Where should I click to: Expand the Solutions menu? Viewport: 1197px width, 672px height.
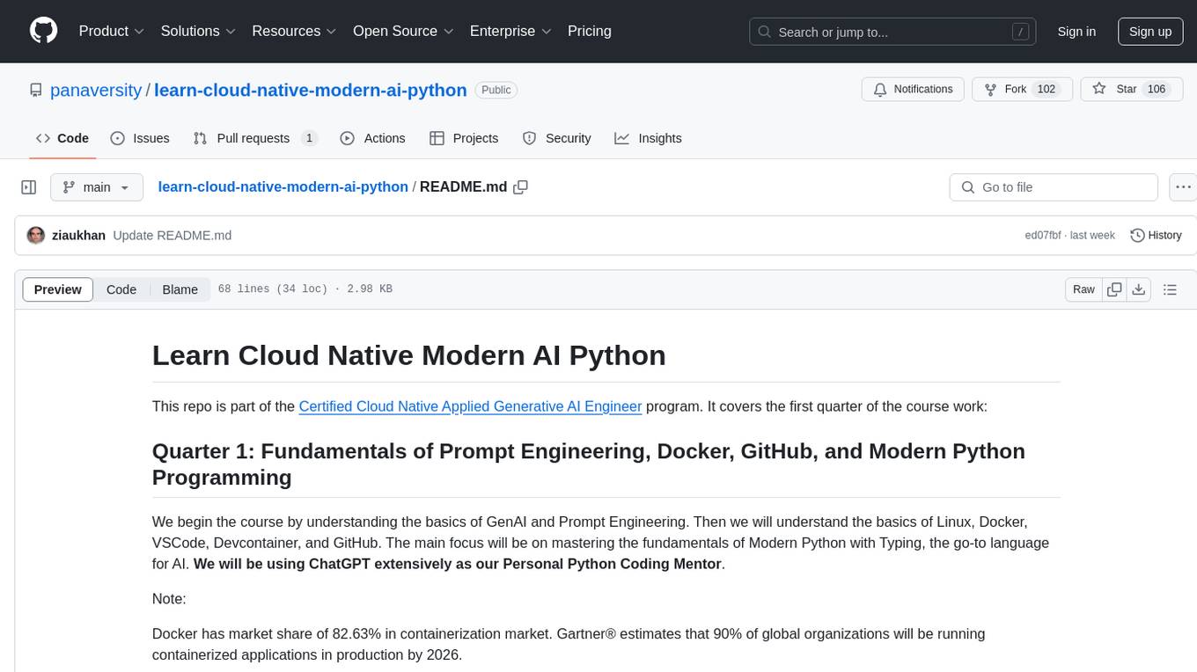[199, 31]
